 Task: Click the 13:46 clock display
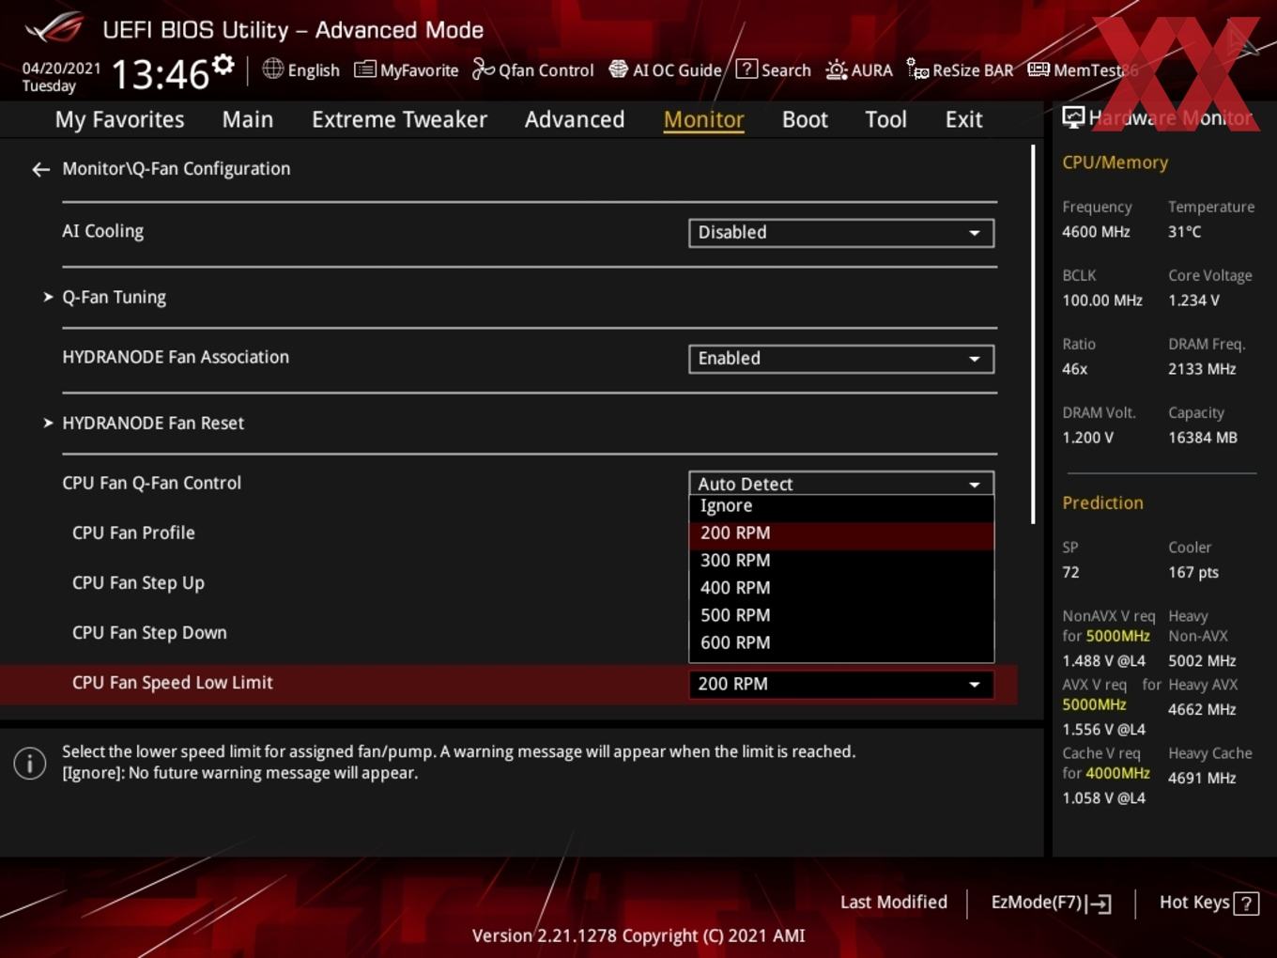point(160,74)
